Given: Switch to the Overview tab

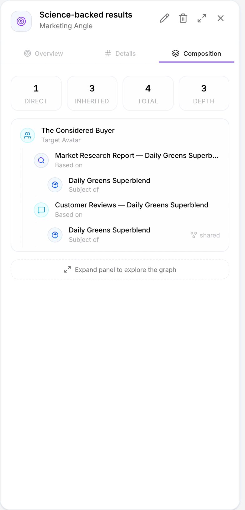Looking at the screenshot, I should click(x=43, y=54).
